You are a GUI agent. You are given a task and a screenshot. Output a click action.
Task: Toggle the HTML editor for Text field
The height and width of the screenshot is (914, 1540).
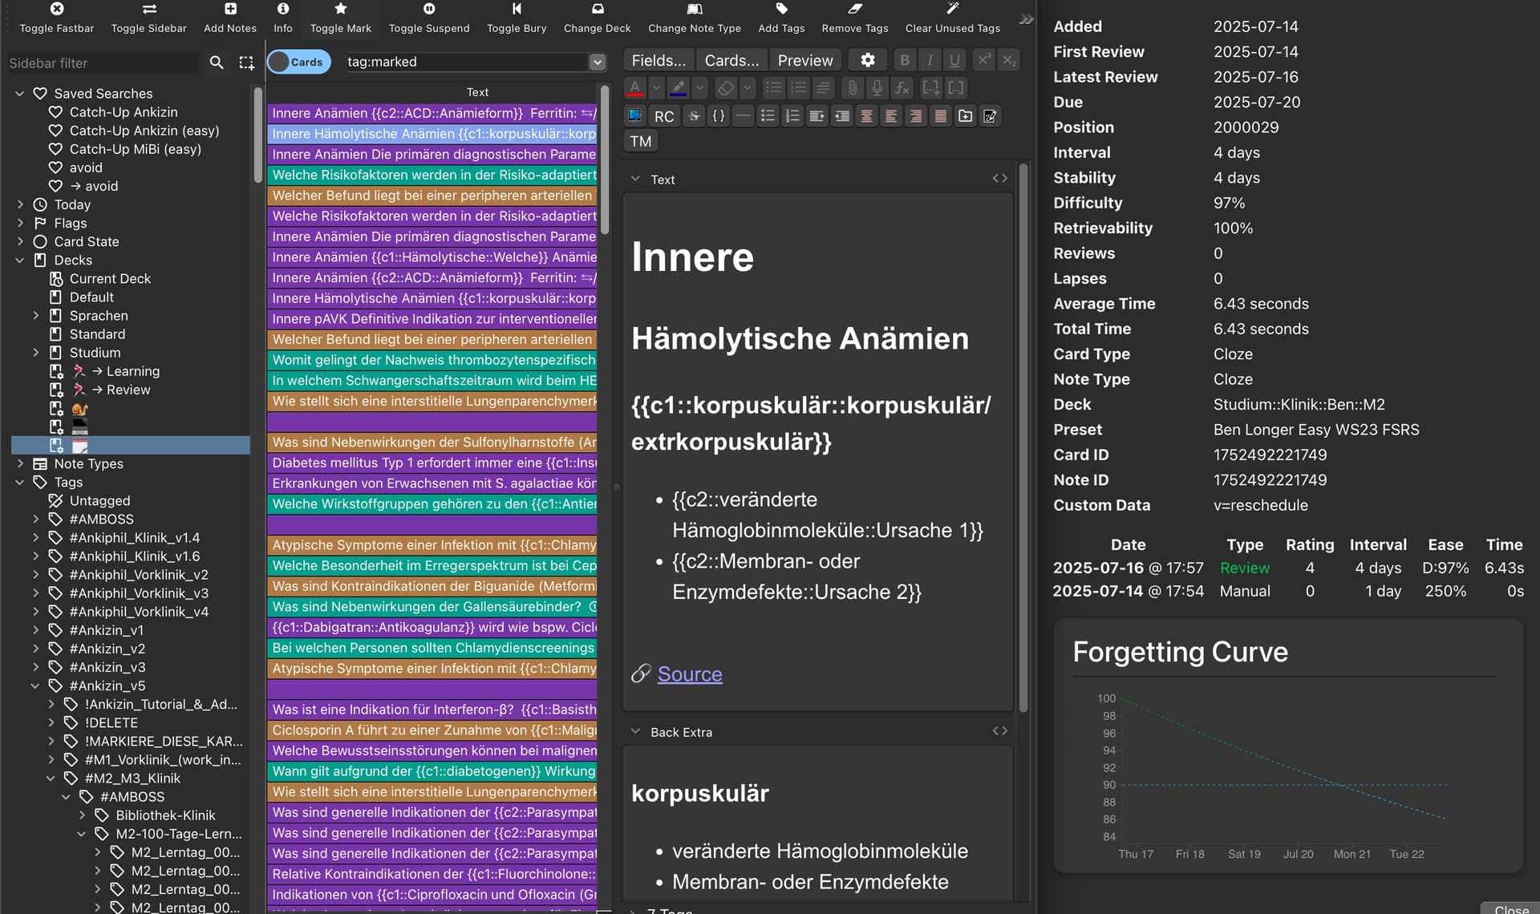point(999,179)
